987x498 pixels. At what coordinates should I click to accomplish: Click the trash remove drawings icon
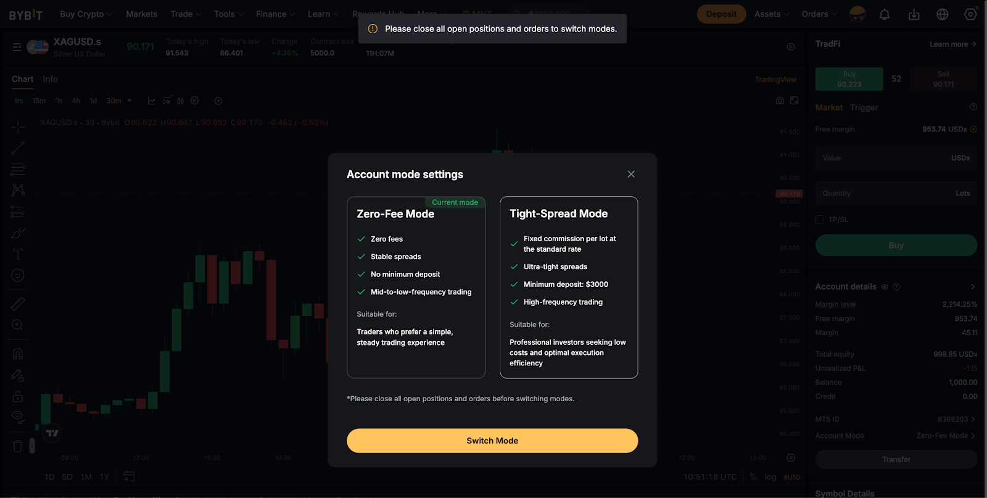coord(18,446)
